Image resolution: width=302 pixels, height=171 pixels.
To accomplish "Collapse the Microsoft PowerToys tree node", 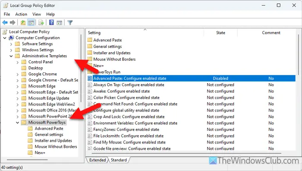I will pyautogui.click(x=18, y=122).
